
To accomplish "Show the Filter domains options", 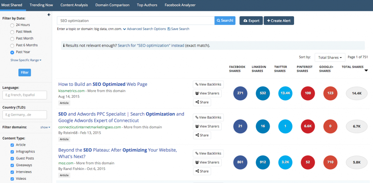I will tap(45, 127).
